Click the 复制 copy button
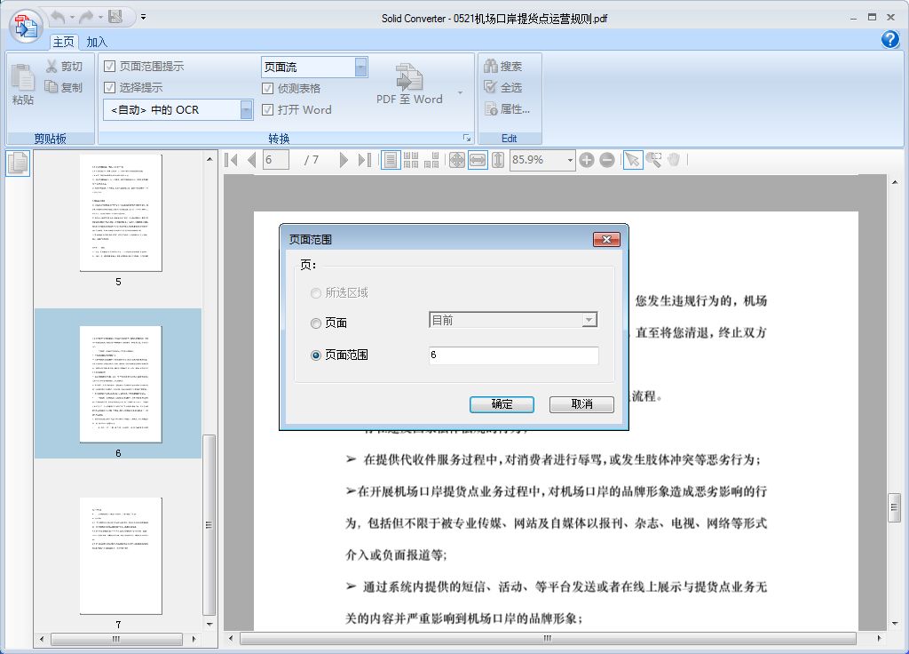This screenshot has height=654, width=909. click(x=64, y=87)
